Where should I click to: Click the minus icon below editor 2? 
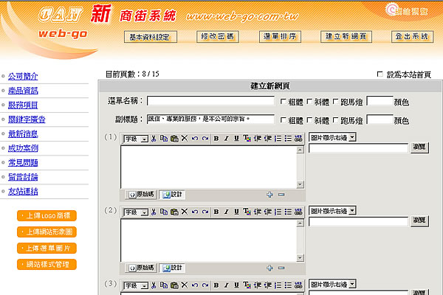point(281,268)
